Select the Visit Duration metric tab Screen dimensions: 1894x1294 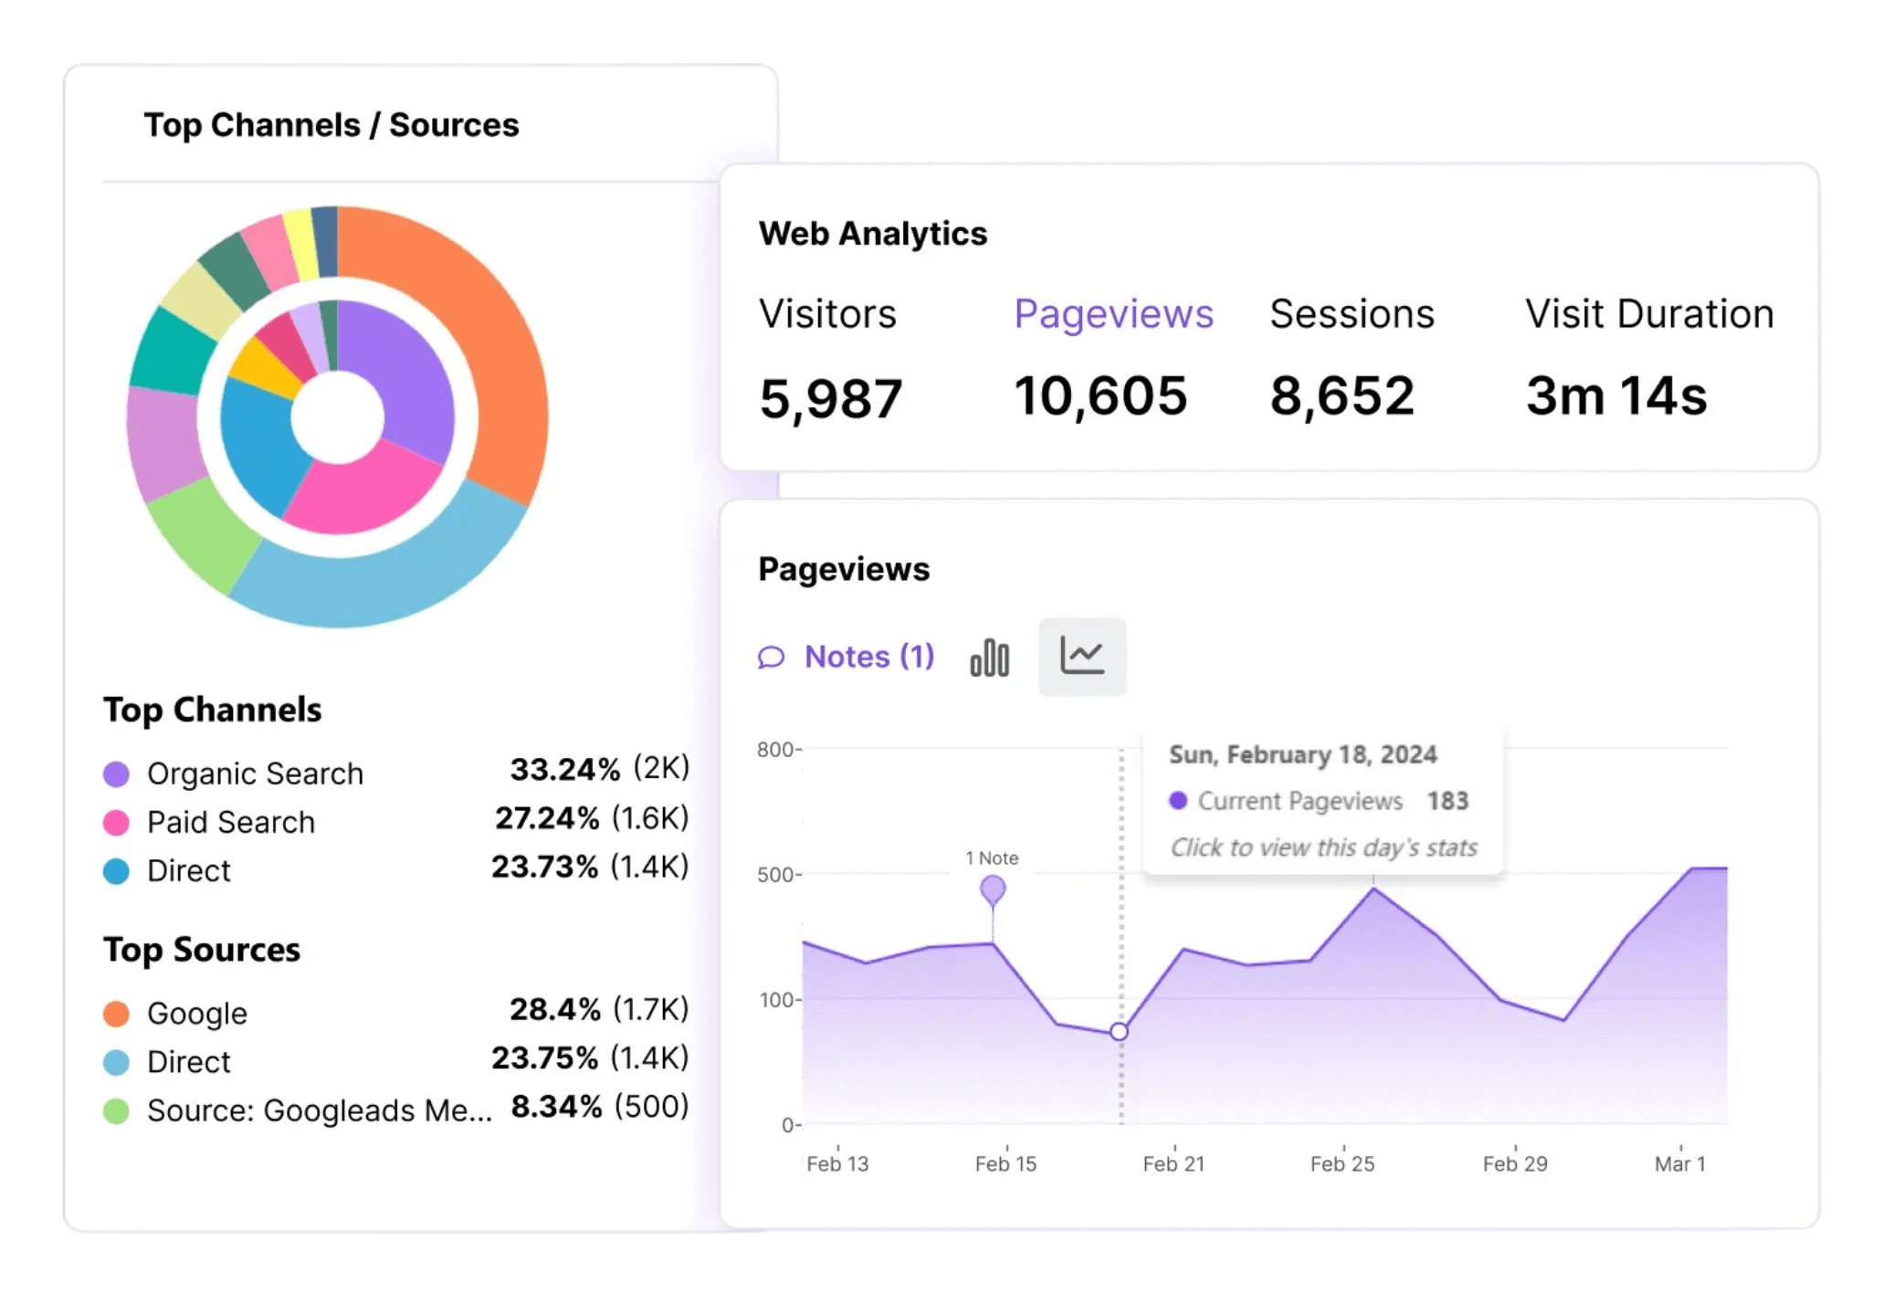pyautogui.click(x=1649, y=314)
